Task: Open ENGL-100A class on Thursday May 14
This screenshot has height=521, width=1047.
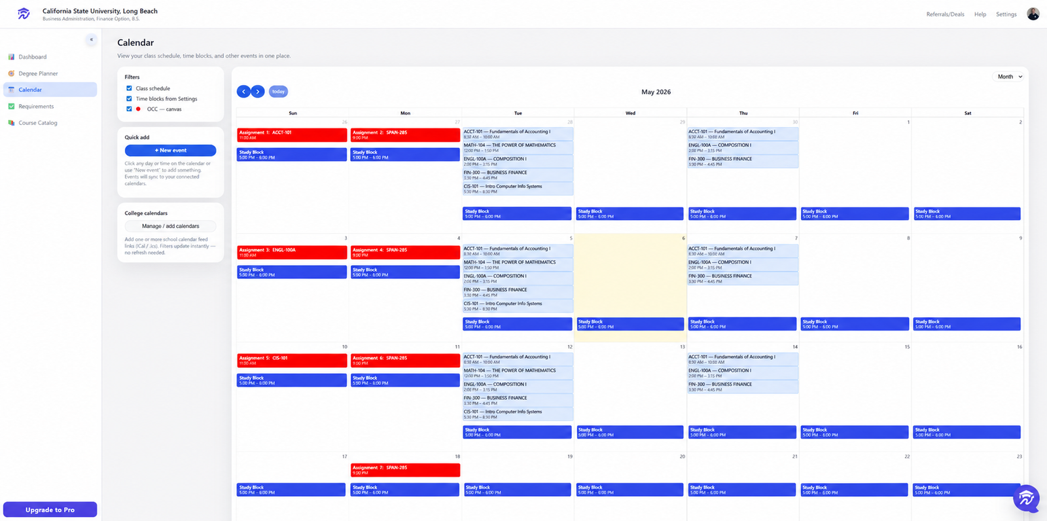Action: [x=743, y=373]
